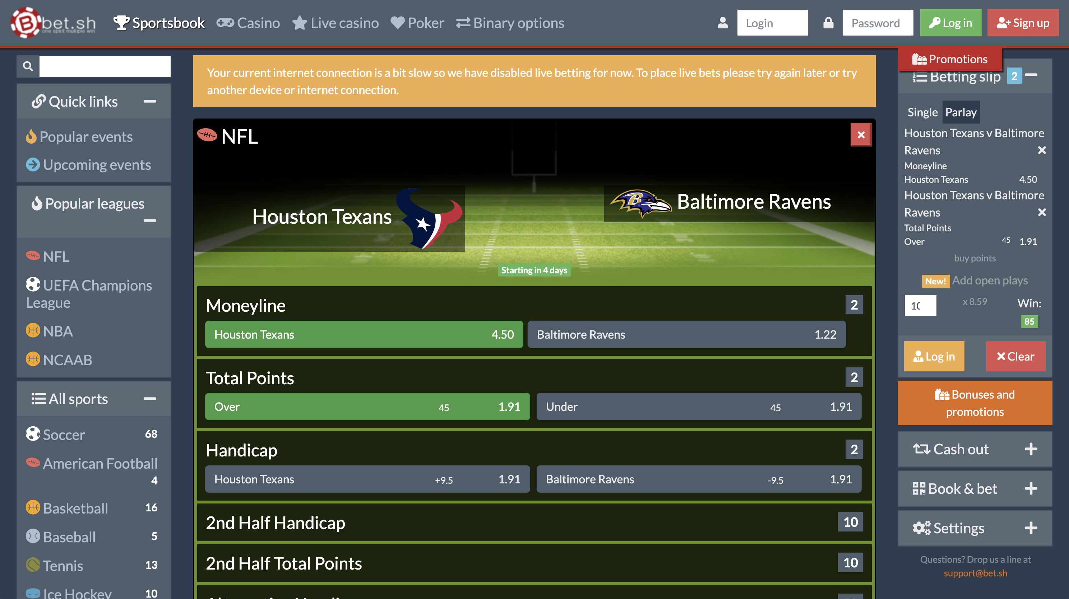Click the Live casino star icon
The image size is (1069, 599).
tap(300, 23)
